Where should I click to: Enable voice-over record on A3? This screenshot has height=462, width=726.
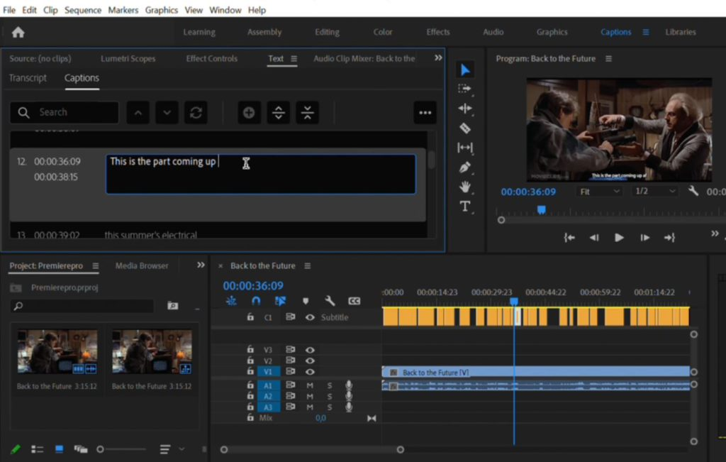point(349,407)
